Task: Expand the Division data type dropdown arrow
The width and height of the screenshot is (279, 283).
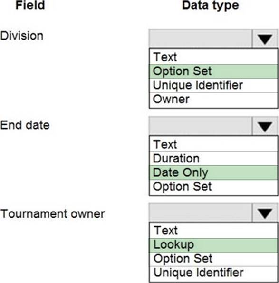Action: 265,39
